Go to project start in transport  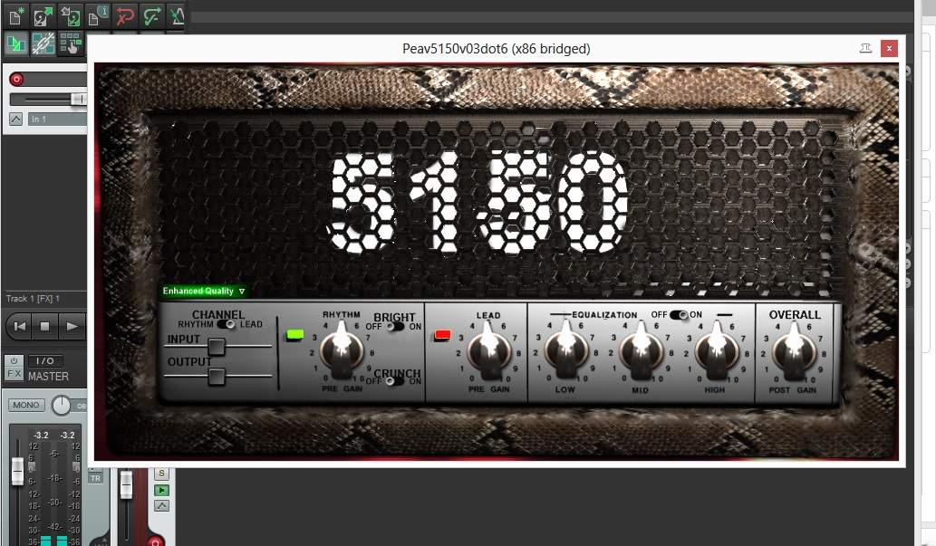[x=20, y=326]
